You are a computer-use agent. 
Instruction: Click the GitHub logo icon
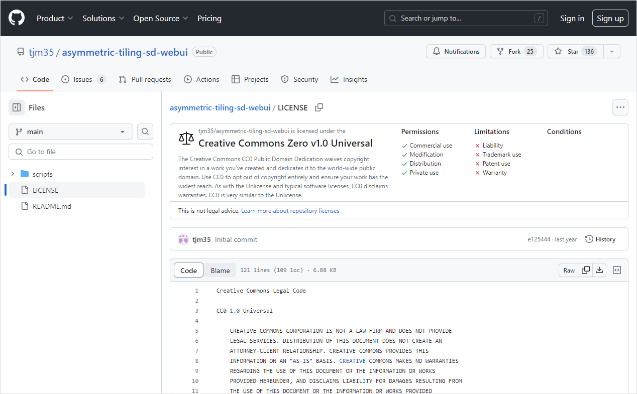[17, 19]
